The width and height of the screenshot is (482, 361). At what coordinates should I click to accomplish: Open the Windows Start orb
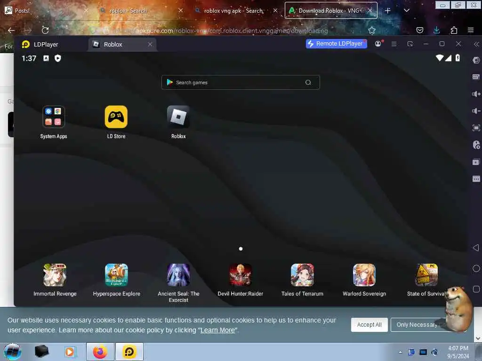coord(12,352)
